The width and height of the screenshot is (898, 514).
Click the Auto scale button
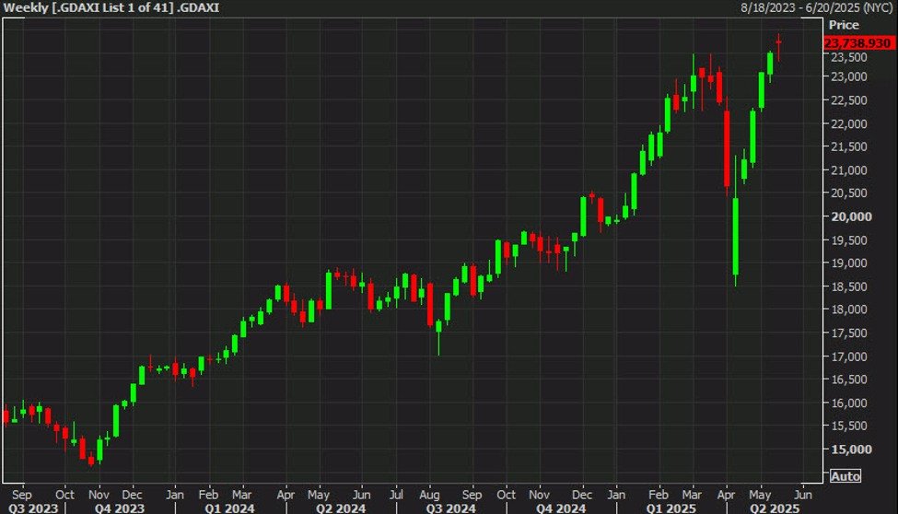pos(846,476)
